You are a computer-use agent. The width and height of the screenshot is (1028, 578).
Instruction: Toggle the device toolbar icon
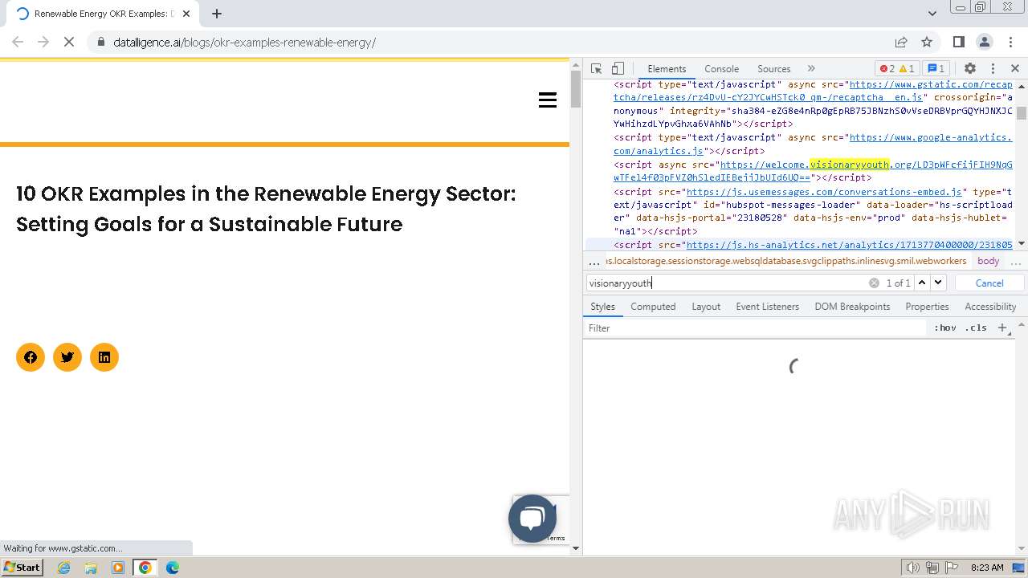click(618, 69)
